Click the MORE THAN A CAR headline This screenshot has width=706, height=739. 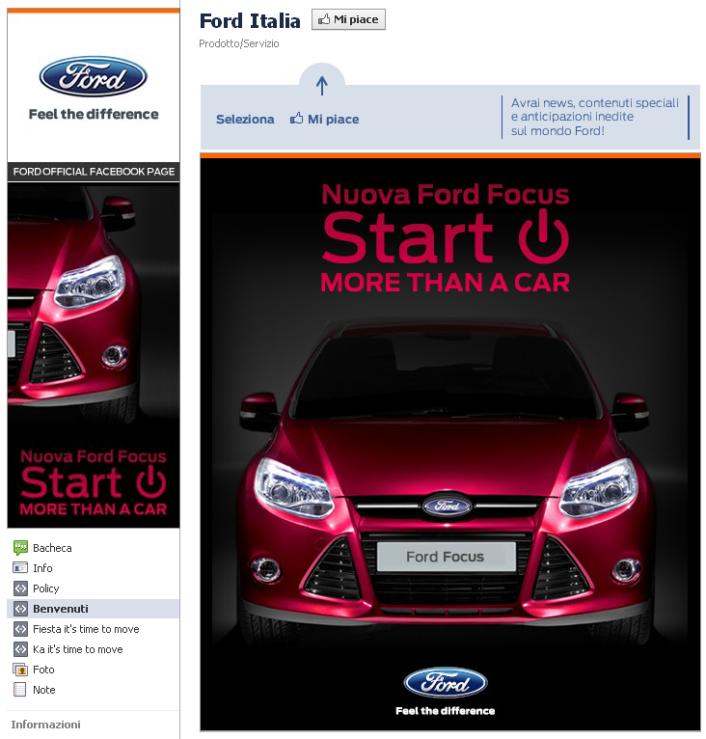click(x=446, y=283)
